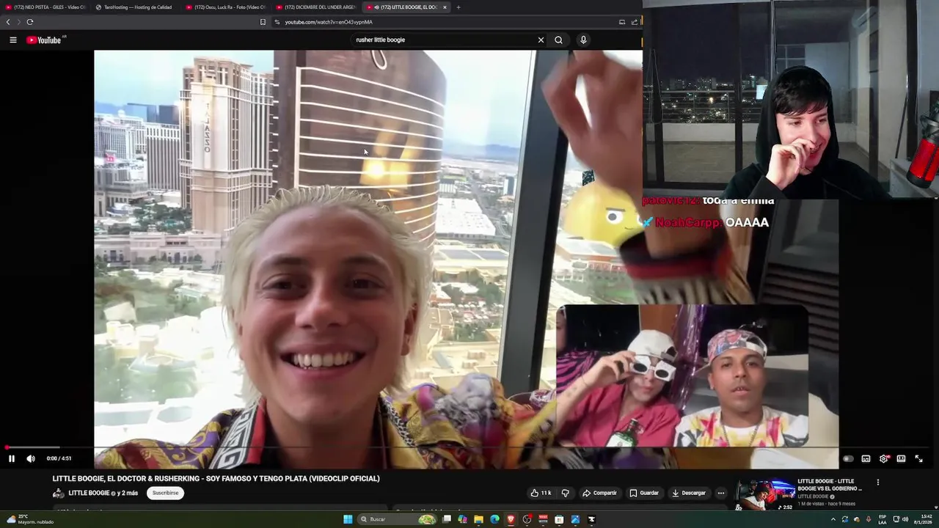This screenshot has width=939, height=528.
Task: Open the suggested video title LITTLE BOOGIE - LITTLE BOOGIE VS EL GOBIERNO
Action: 830,485
